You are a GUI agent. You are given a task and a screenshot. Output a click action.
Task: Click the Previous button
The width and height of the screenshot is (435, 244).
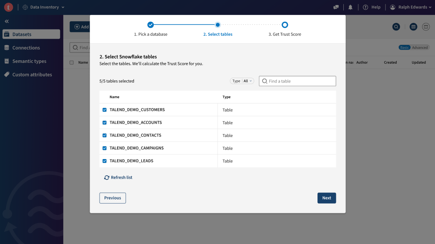112,198
